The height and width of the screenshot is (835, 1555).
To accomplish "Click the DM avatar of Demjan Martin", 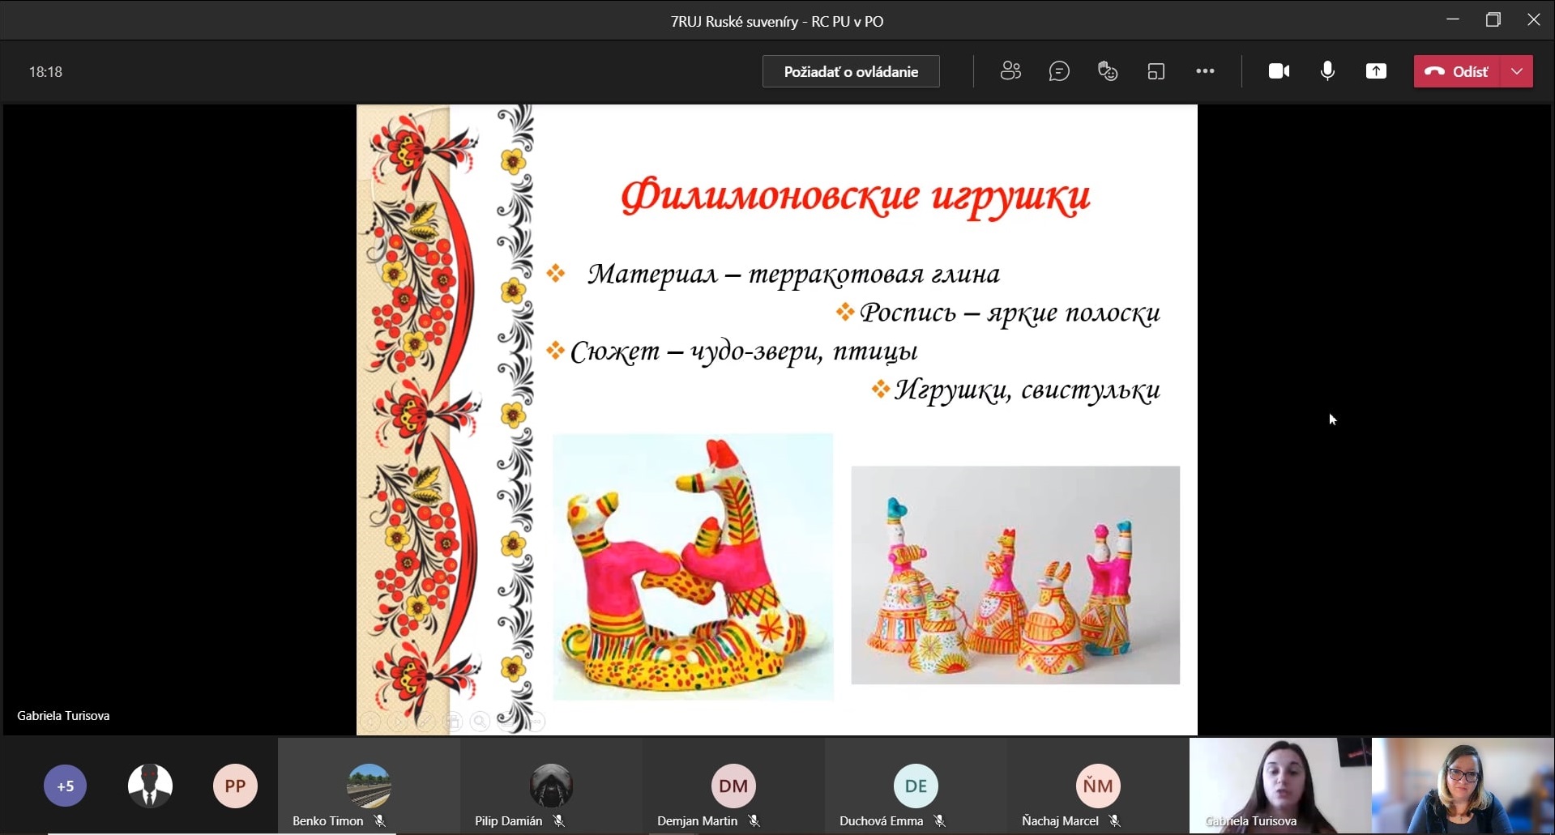I will coord(733,786).
